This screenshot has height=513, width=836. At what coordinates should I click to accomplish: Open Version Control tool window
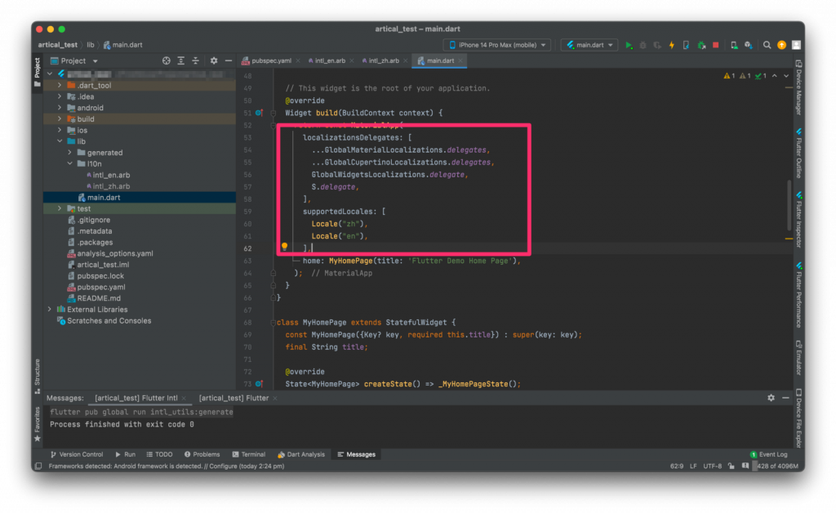point(76,454)
